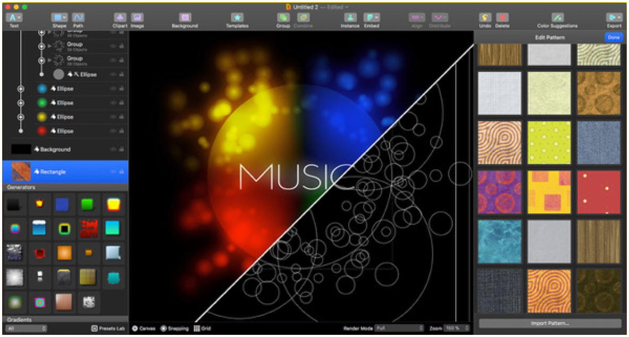Image resolution: width=629 pixels, height=337 pixels.
Task: Open the Distribute dropdown arrow
Action: [x=445, y=18]
